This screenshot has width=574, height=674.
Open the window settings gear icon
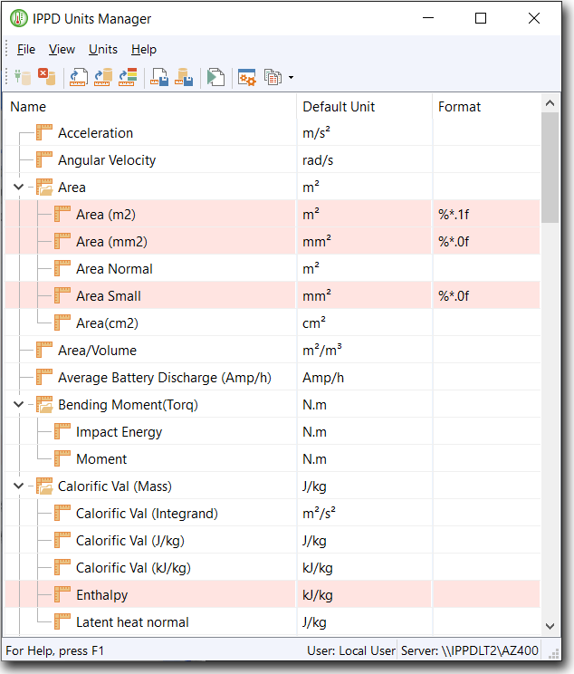[x=246, y=78]
